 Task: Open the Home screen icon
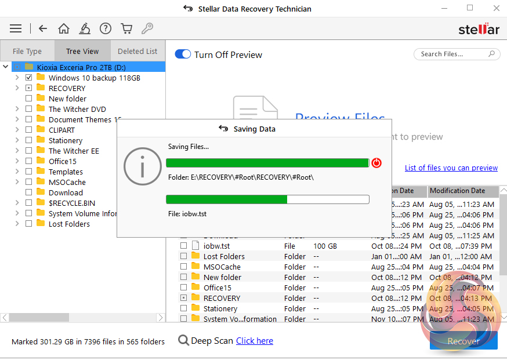pos(64,28)
